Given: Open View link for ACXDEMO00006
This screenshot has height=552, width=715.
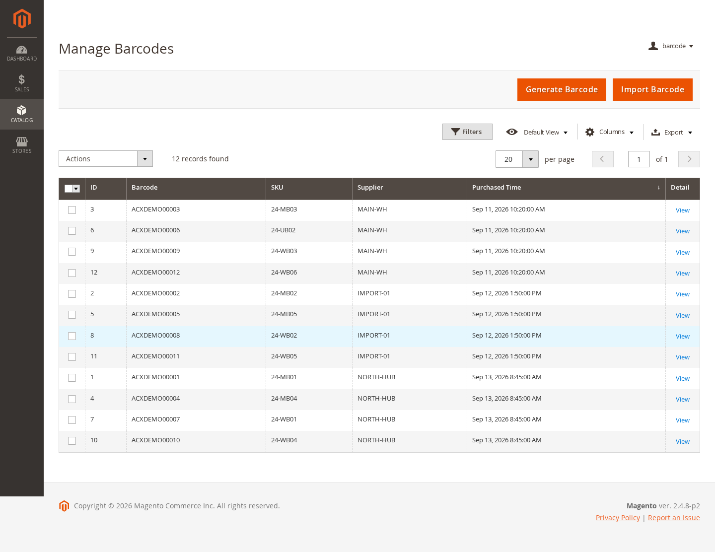Looking at the screenshot, I should [x=683, y=231].
